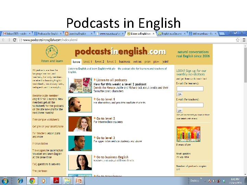Open the extras menu item

[137, 62]
